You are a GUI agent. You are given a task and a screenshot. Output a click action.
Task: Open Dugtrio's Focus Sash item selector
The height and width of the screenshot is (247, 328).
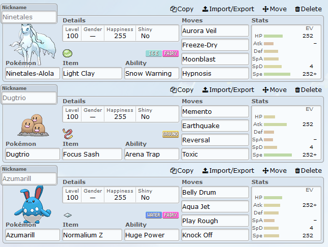[92, 154]
